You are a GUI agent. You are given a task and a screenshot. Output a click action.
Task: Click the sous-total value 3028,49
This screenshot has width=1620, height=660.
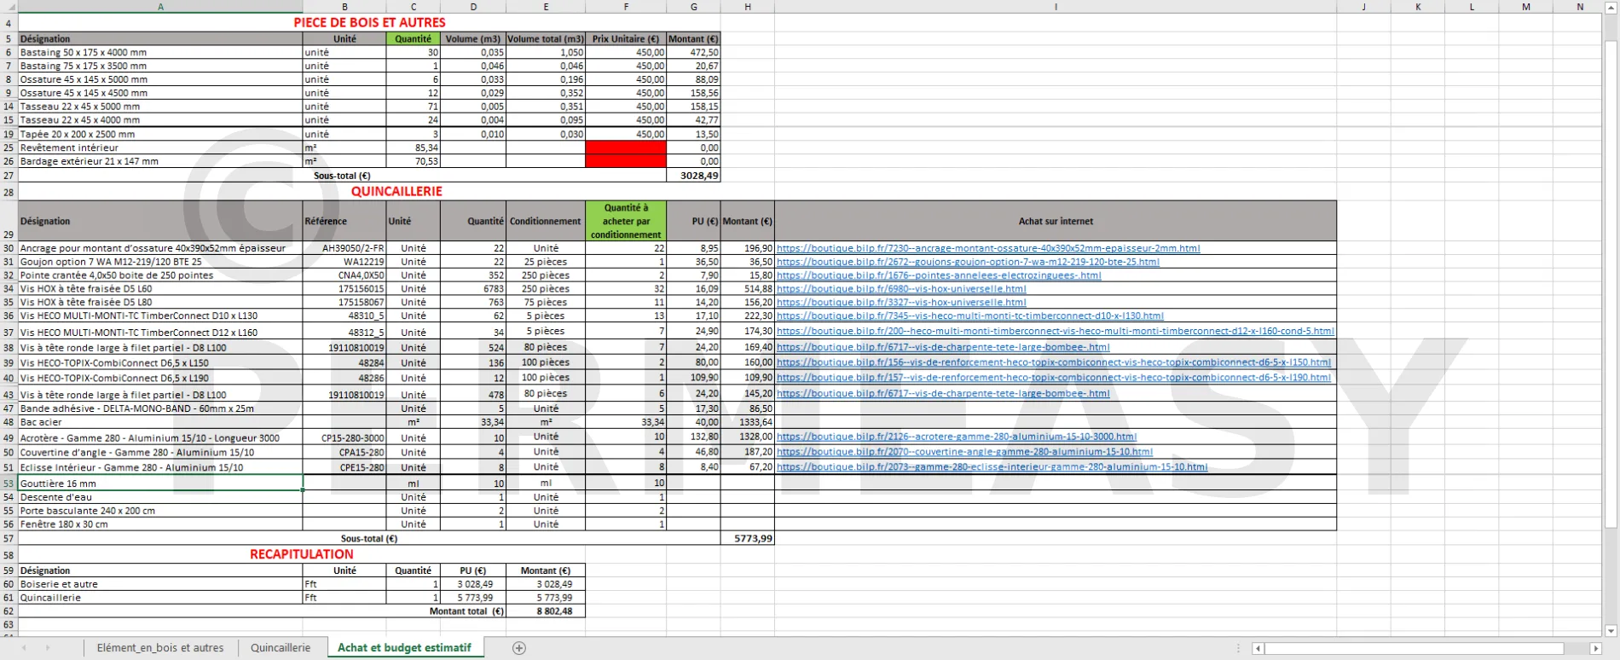(x=693, y=176)
